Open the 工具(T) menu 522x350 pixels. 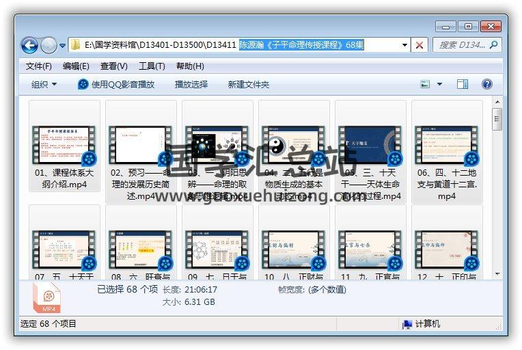point(152,66)
